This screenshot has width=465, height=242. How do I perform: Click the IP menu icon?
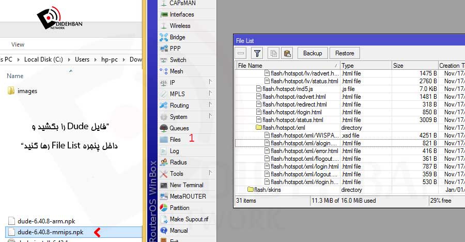pyautogui.click(x=164, y=83)
